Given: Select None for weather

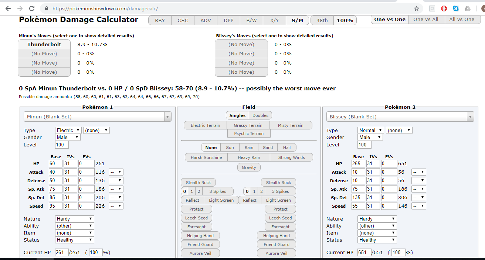Looking at the screenshot, I should (211, 148).
